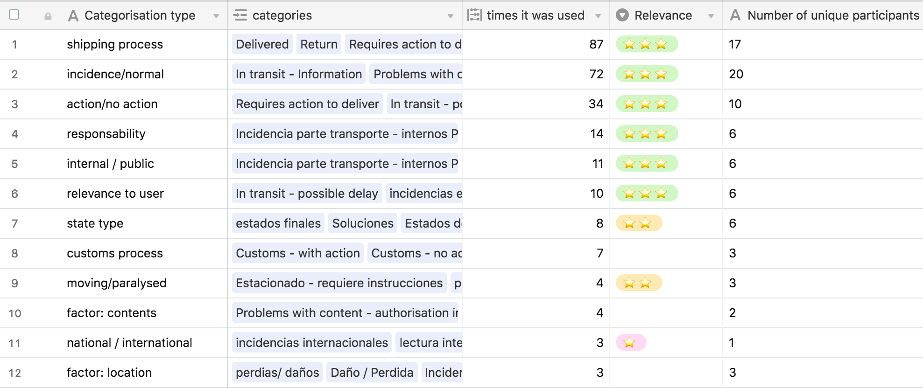Select the usage count 14 cell
Image resolution: width=923 pixels, height=388 pixels.
click(x=536, y=134)
